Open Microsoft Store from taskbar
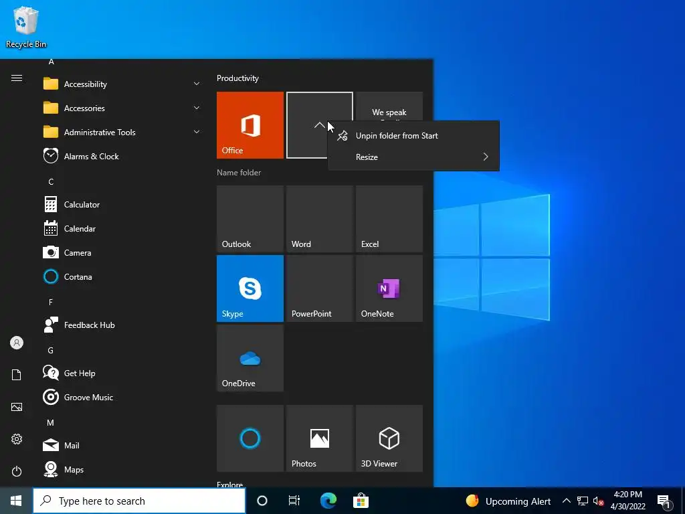The height and width of the screenshot is (514, 685). pos(361,501)
